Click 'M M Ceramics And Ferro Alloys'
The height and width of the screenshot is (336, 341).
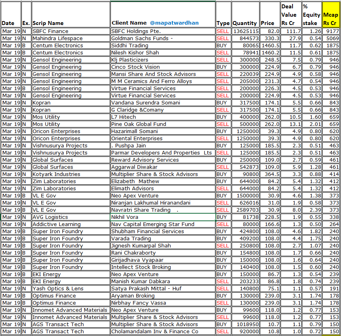(x=163, y=81)
